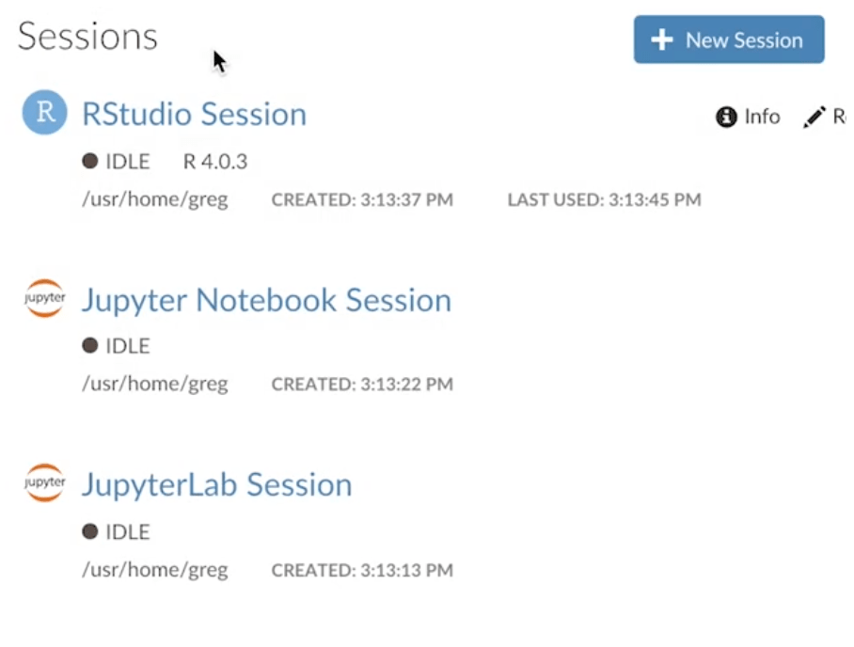Viewport: 854px width, 647px height.
Task: Click the plus icon in New Session
Action: pyautogui.click(x=662, y=39)
